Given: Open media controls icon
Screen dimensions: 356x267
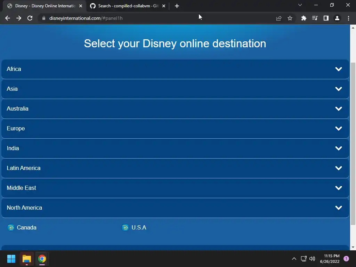Looking at the screenshot, I should [315, 18].
